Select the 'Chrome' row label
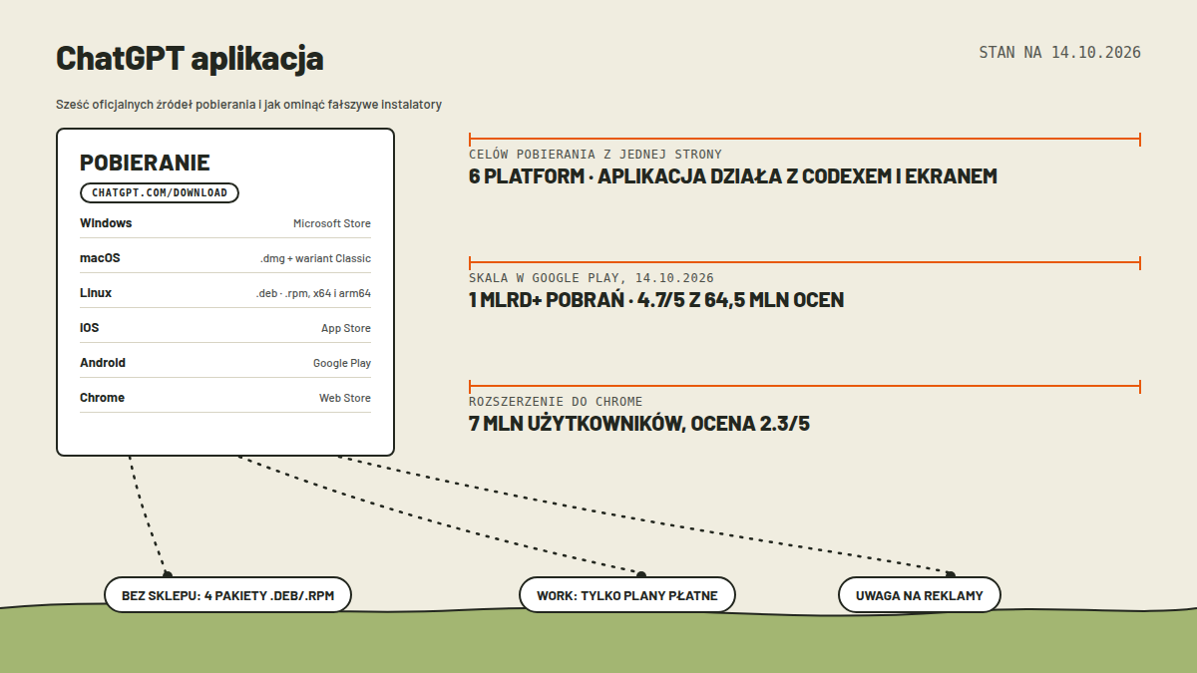Viewport: 1197px width, 673px height. pos(103,398)
